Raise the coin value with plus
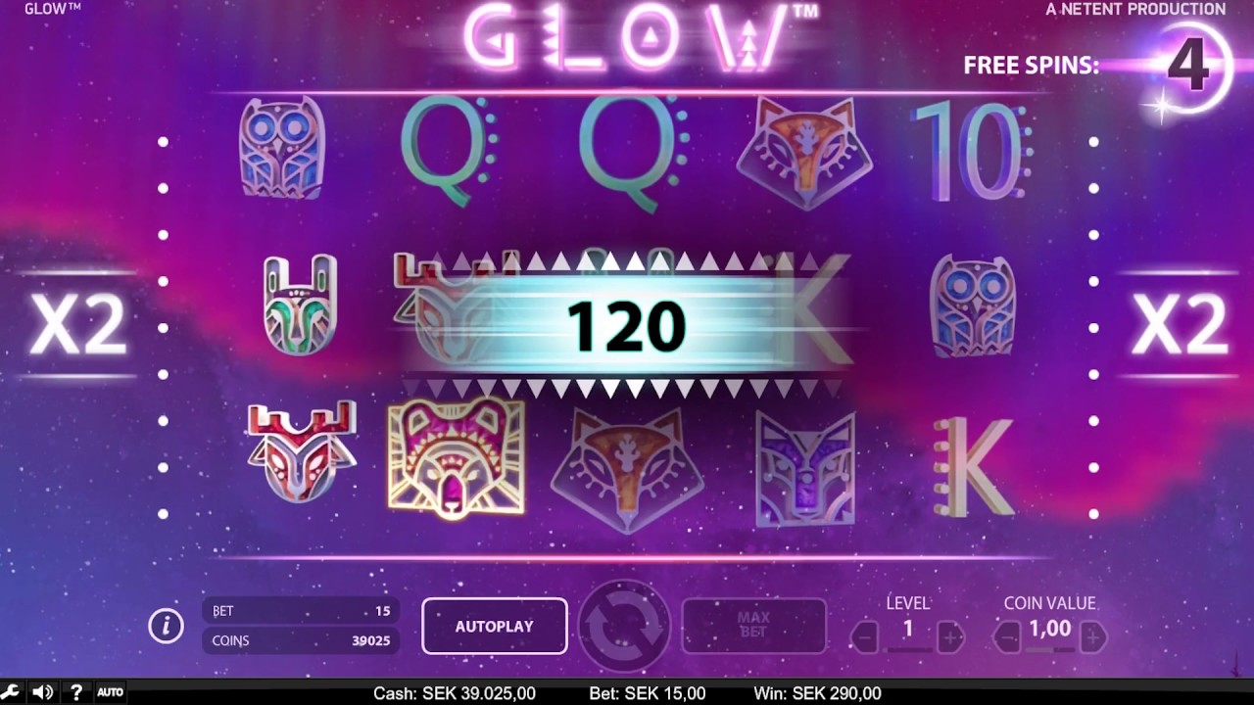Image resolution: width=1254 pixels, height=705 pixels. (x=1093, y=638)
